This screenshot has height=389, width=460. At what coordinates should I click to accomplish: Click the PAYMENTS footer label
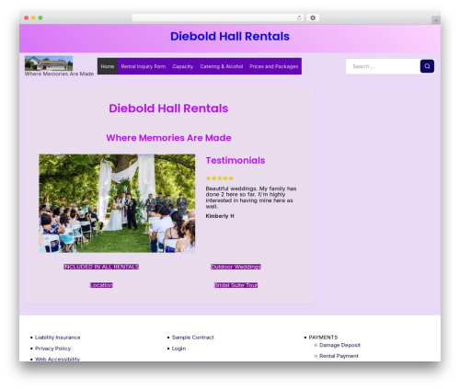coord(323,338)
